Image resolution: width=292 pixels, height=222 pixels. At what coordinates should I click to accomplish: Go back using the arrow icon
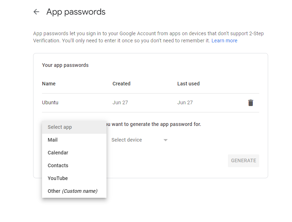pyautogui.click(x=36, y=12)
